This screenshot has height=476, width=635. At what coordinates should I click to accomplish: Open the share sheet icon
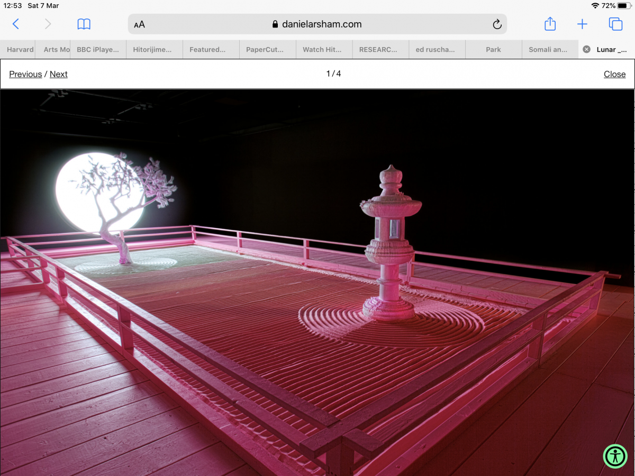point(550,24)
